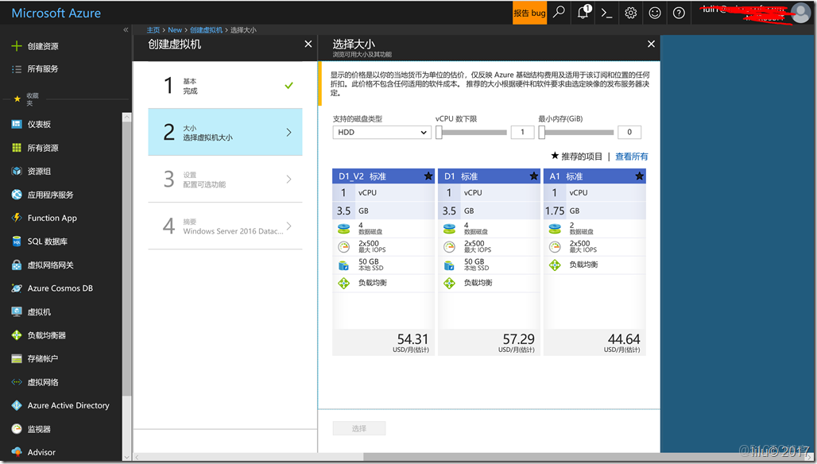
Task: Click the search magnifier in top bar
Action: click(x=560, y=13)
